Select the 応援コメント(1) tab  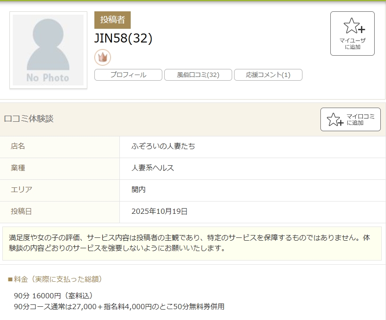click(x=268, y=75)
